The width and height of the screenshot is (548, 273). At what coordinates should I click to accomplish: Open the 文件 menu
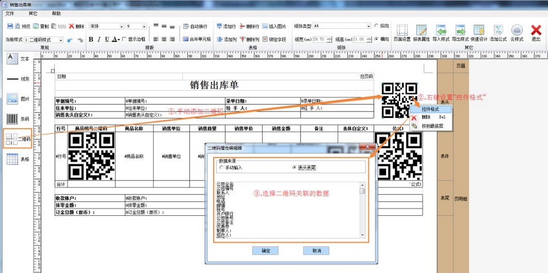pyautogui.click(x=10, y=14)
